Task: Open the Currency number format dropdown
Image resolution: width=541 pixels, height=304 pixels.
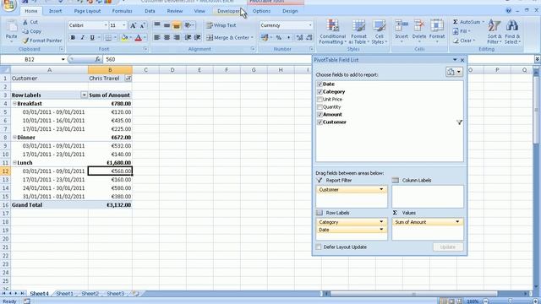Action: 310,25
